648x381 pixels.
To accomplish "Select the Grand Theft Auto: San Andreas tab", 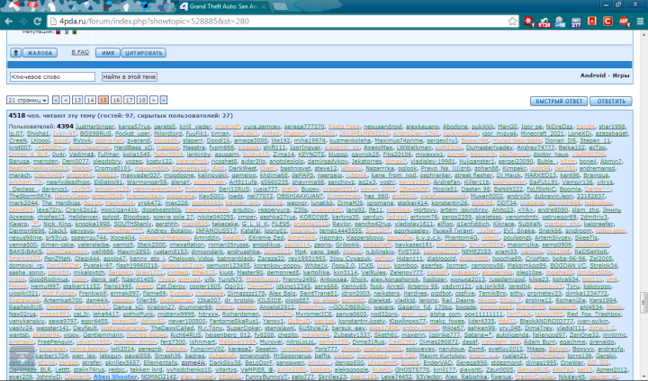I will tap(223, 6).
